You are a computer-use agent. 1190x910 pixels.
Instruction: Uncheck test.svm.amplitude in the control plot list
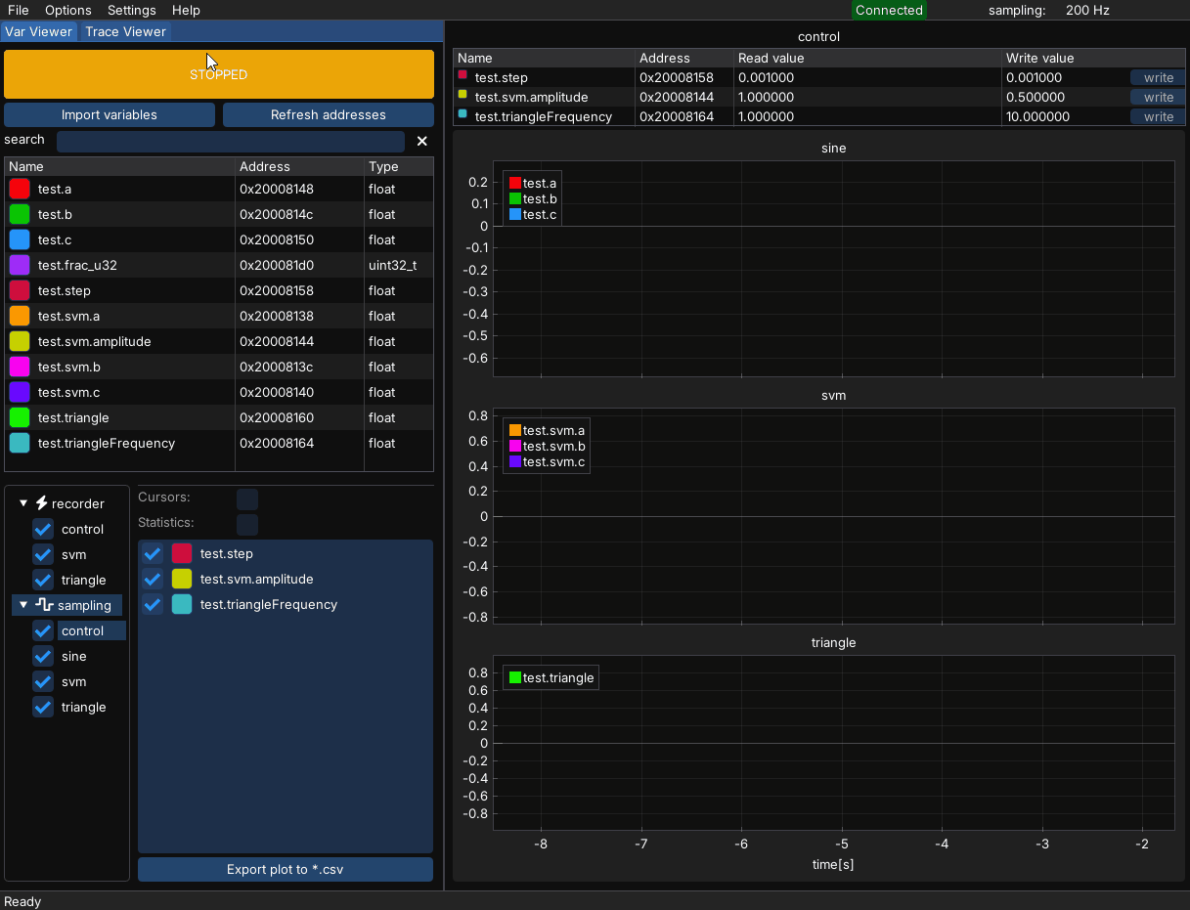[x=153, y=580]
